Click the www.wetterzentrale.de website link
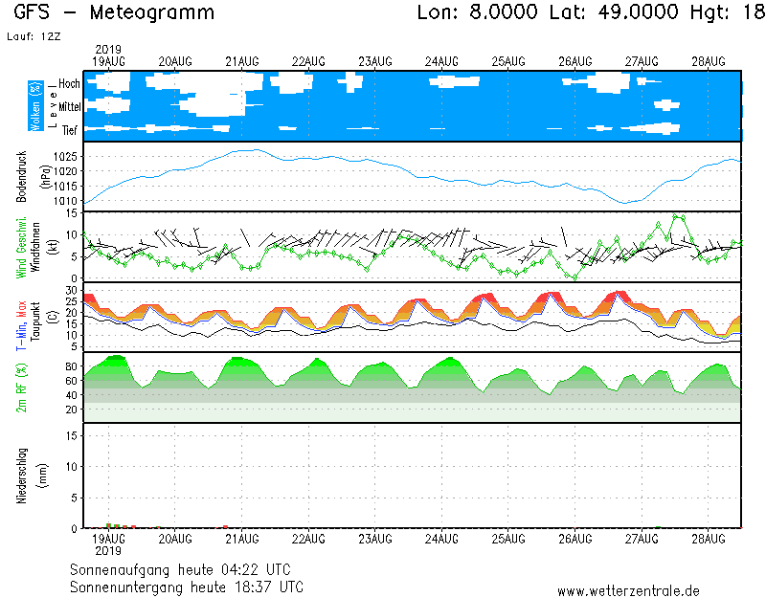This screenshot has width=766, height=598. pos(628,590)
